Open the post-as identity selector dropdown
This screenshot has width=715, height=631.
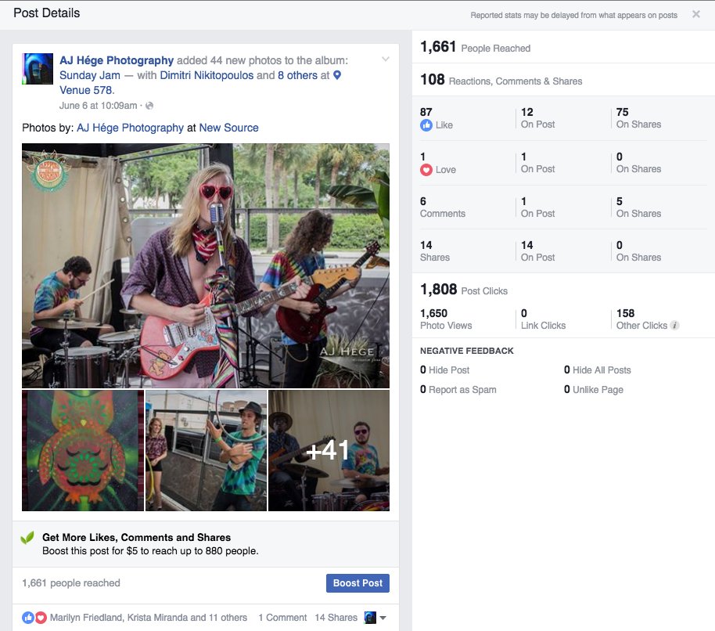click(375, 618)
